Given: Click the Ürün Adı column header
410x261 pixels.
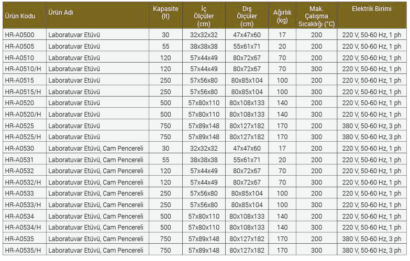Looking at the screenshot, I should coord(61,12).
